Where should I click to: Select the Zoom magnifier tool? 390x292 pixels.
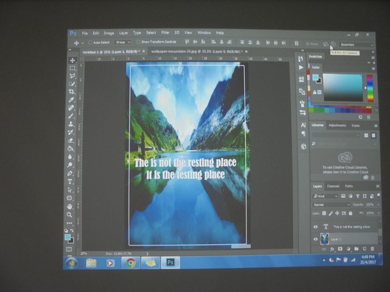(x=69, y=214)
